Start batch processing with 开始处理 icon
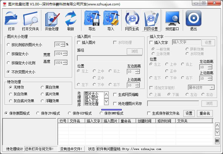The width and height of the screenshot is (223, 154). point(52,20)
